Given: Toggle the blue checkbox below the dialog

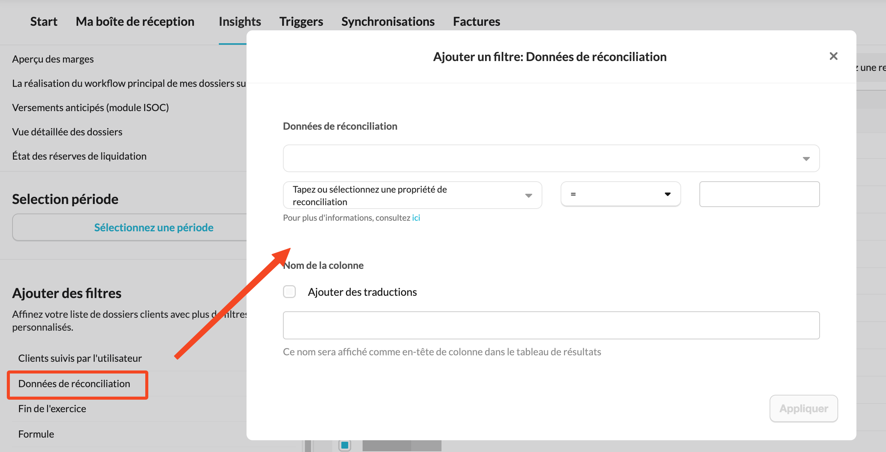Looking at the screenshot, I should 345,445.
